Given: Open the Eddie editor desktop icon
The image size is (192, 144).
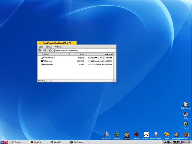Looking at the screenshot, I should (167, 134).
